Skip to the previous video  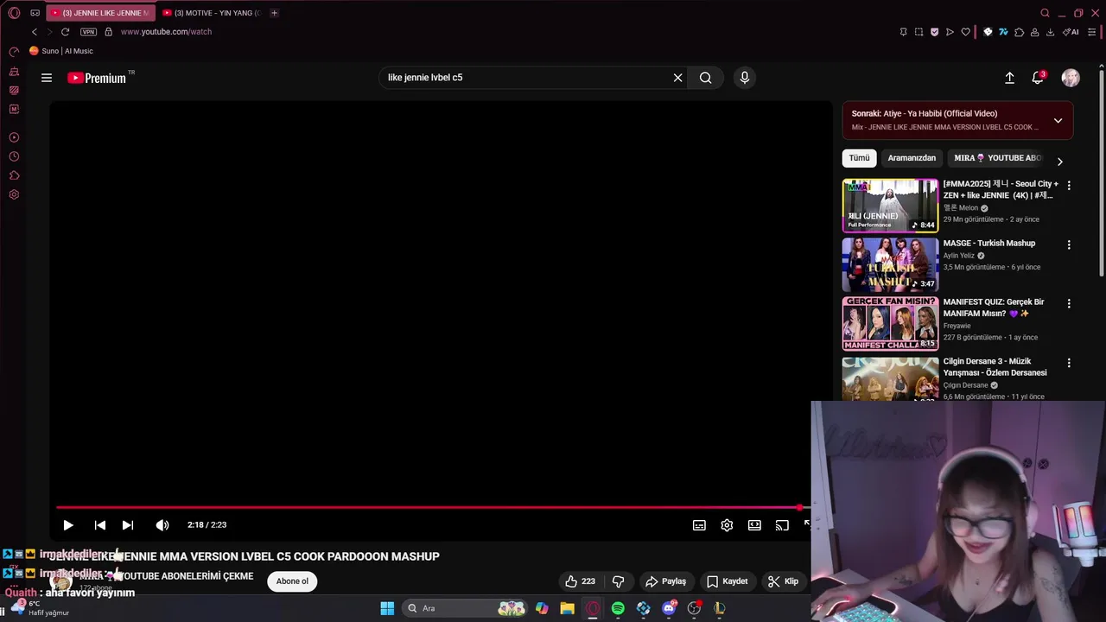point(100,525)
